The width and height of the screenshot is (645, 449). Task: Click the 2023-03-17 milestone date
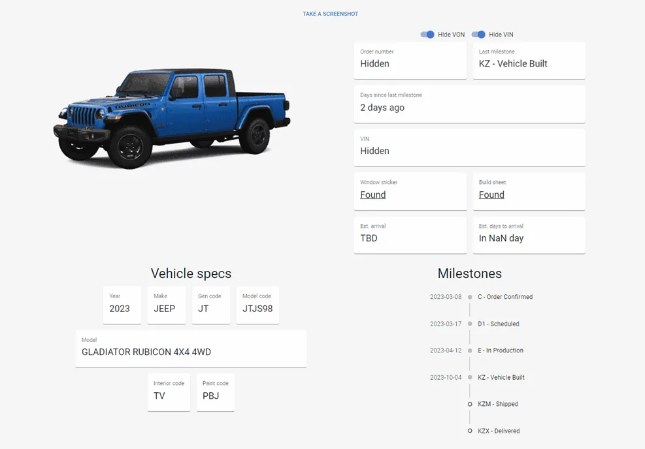click(x=446, y=324)
